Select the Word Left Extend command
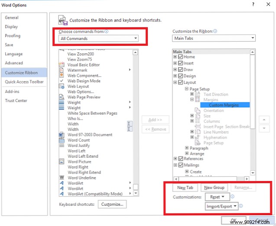276x226 pixels. pyautogui.click(x=83, y=156)
